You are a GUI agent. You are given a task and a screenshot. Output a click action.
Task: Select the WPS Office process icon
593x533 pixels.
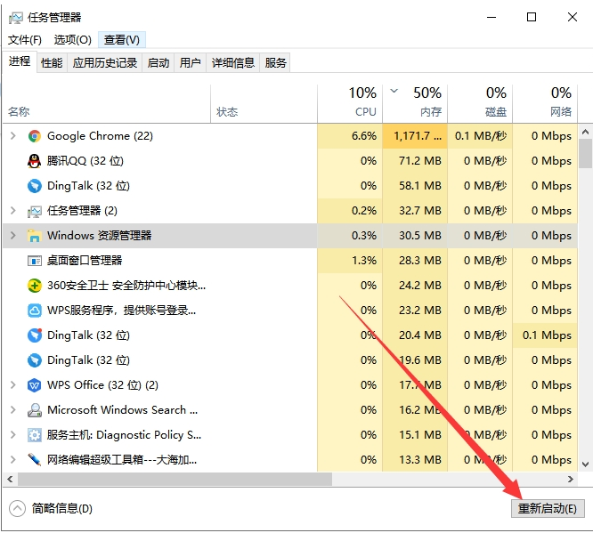35,385
